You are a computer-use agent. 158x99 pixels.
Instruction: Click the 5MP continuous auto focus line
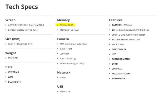click(73, 44)
